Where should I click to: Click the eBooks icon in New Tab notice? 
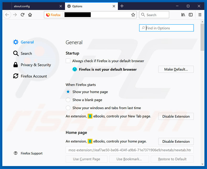90,116
